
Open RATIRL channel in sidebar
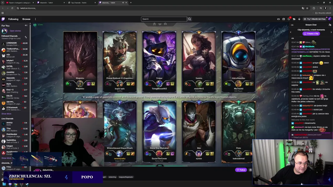click(15, 68)
